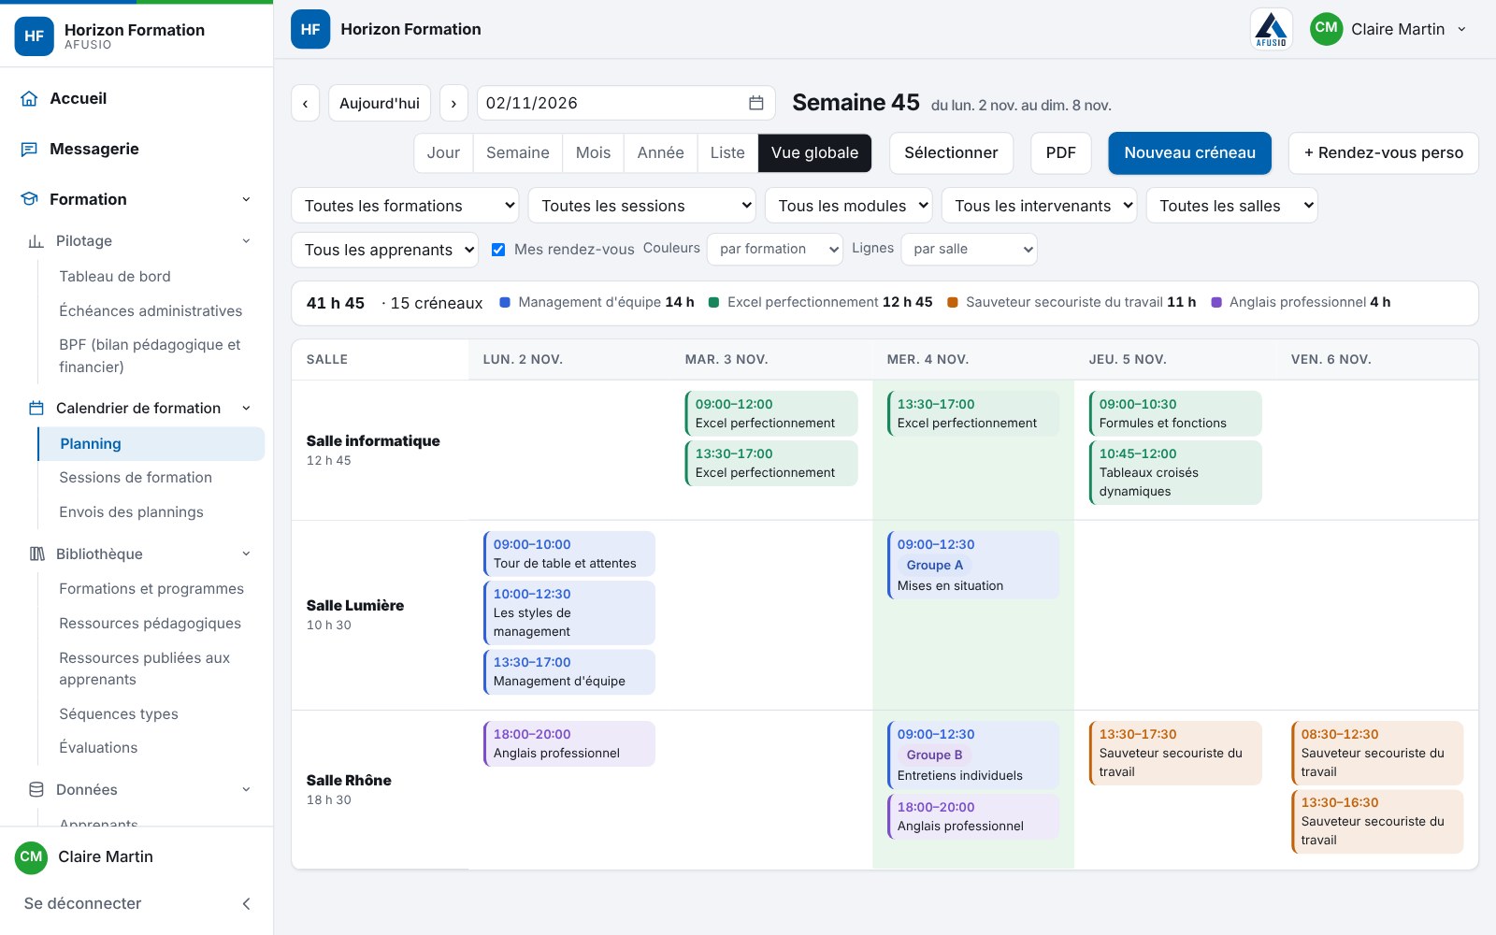Image resolution: width=1496 pixels, height=935 pixels.
Task: Click the AFUSIO logo in header
Action: coord(1271,29)
